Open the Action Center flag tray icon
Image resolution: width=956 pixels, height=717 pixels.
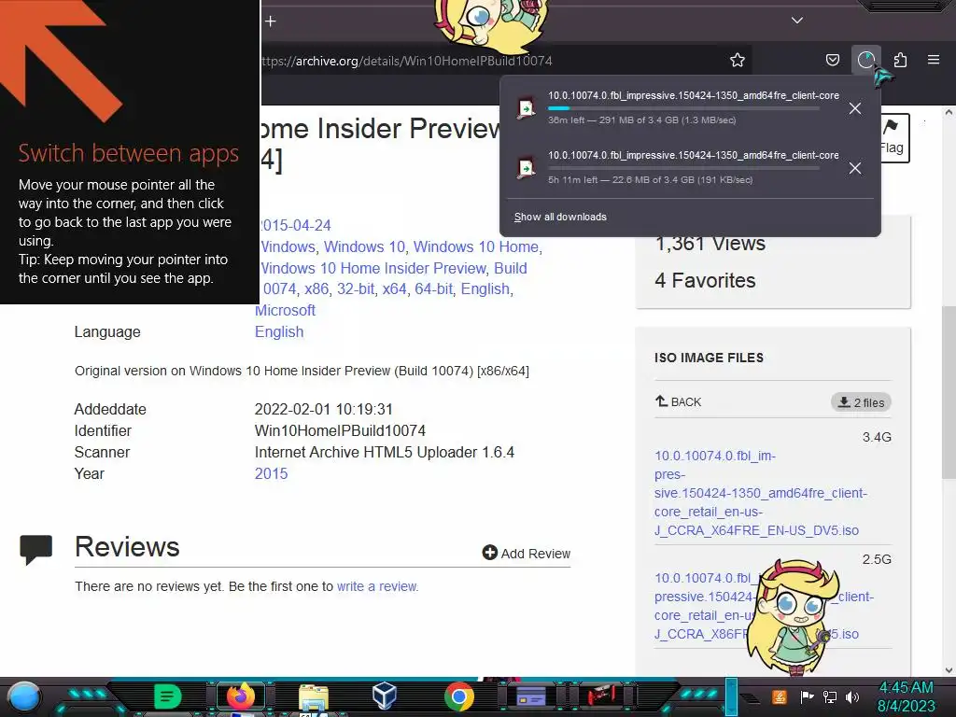click(x=807, y=696)
